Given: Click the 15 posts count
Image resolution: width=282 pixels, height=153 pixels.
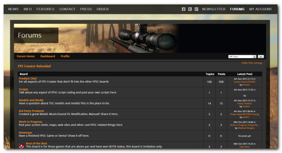Looking at the screenshot, I should click(221, 103).
